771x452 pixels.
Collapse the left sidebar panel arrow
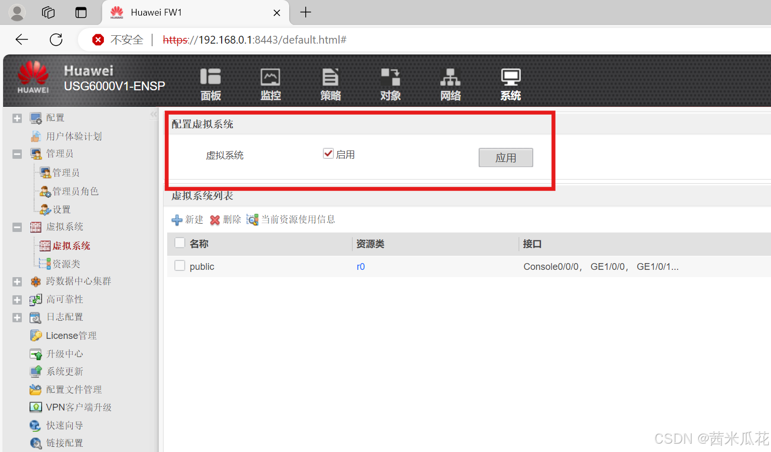click(154, 114)
